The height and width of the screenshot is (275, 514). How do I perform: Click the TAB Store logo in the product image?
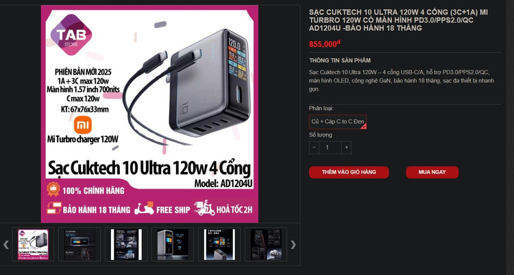click(x=71, y=35)
